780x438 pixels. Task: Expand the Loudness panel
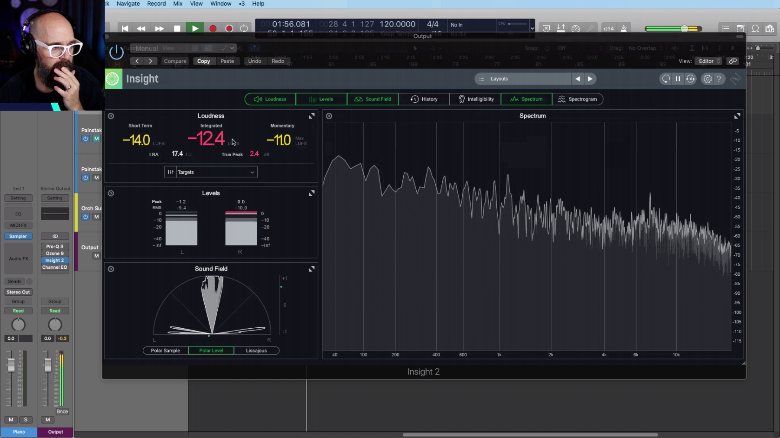point(312,116)
